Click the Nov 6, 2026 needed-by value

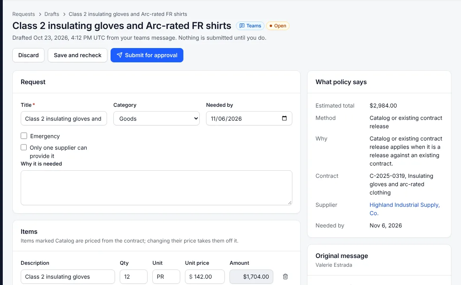point(386,225)
